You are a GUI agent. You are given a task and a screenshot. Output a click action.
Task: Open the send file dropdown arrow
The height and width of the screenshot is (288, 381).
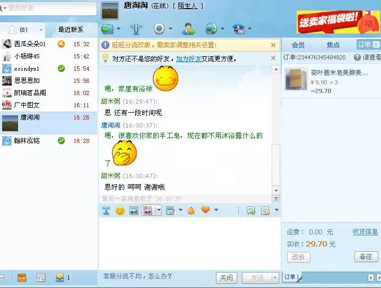[118, 29]
